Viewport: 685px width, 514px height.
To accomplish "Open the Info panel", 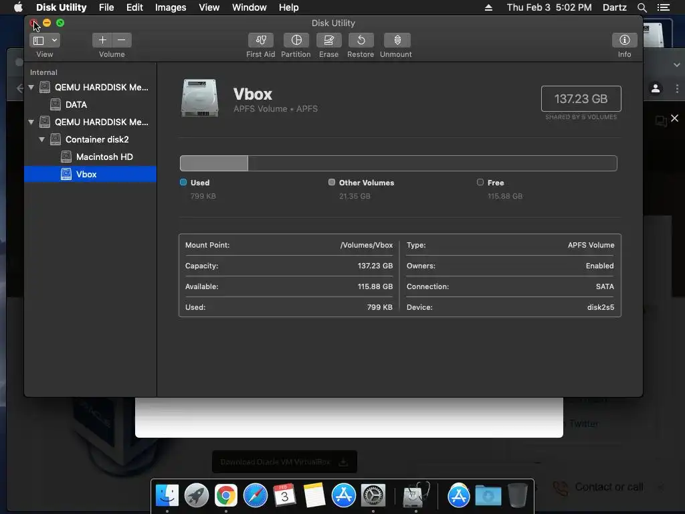I will tap(624, 40).
